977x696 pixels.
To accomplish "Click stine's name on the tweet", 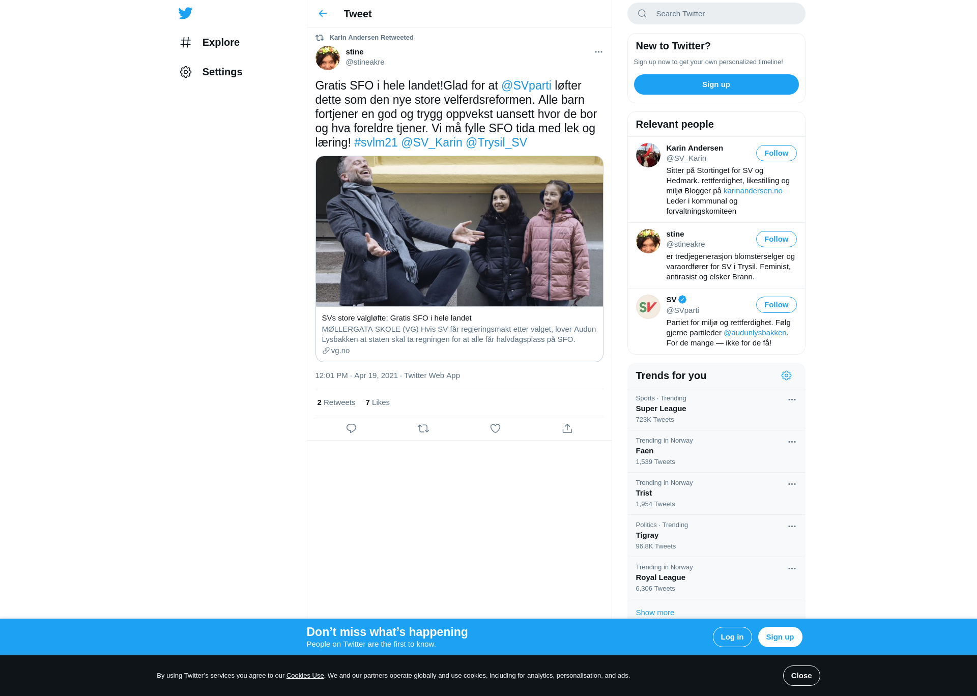I will click(x=355, y=52).
